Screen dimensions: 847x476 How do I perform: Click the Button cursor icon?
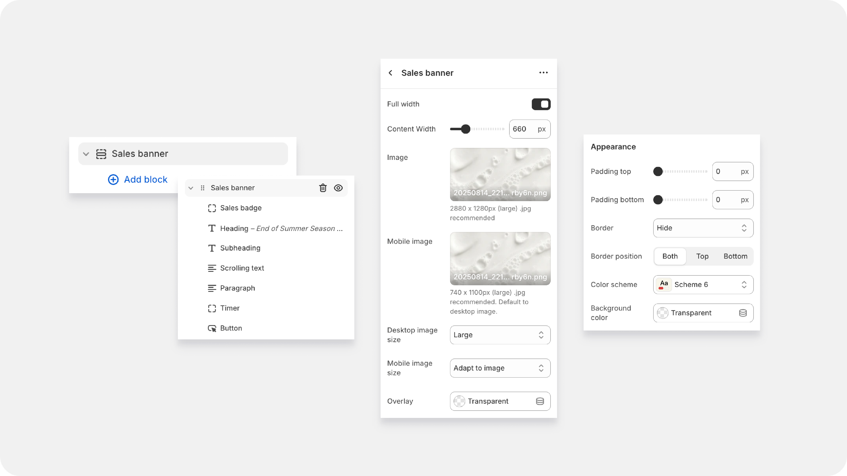click(212, 328)
